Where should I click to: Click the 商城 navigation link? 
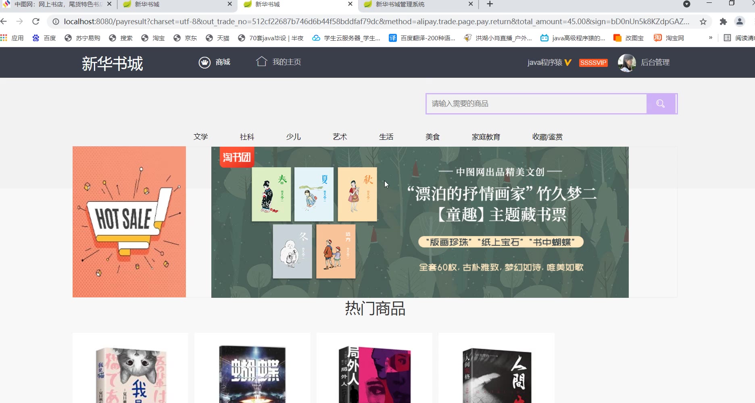point(223,62)
